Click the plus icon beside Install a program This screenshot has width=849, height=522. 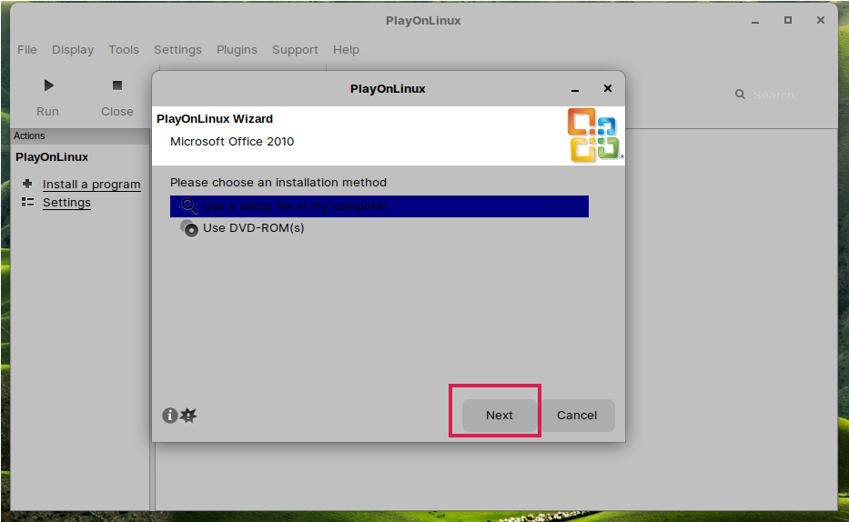pyautogui.click(x=27, y=184)
